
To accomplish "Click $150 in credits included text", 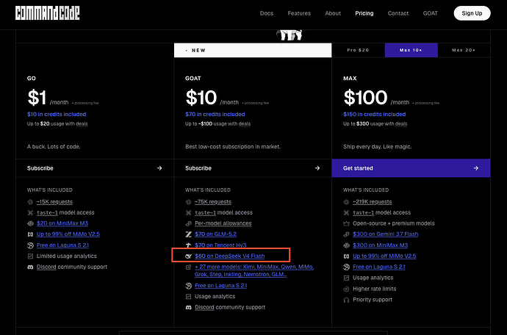I will pyautogui.click(x=375, y=114).
